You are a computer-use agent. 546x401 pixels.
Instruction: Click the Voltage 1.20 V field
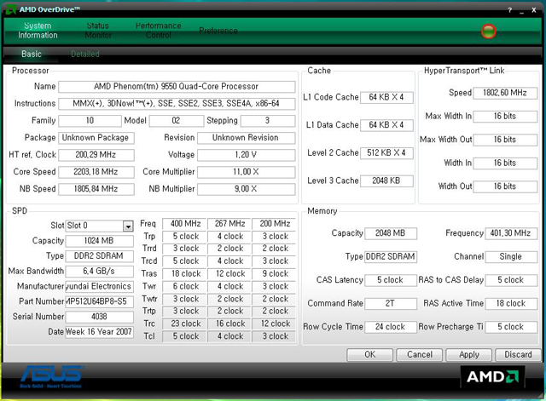point(247,155)
